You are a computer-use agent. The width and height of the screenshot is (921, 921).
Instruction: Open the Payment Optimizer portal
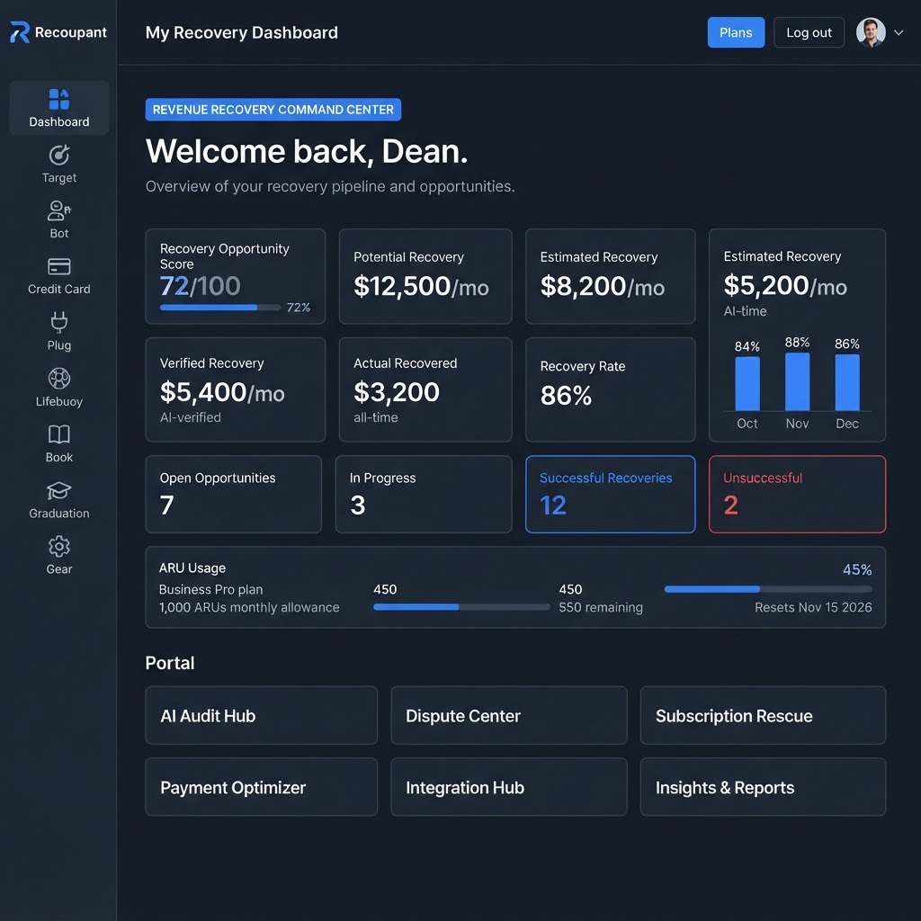262,786
